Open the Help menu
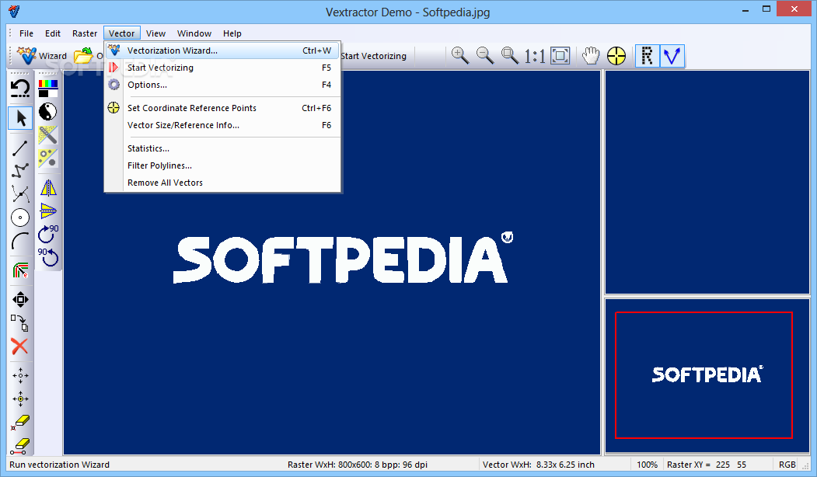The image size is (817, 477). (x=232, y=33)
